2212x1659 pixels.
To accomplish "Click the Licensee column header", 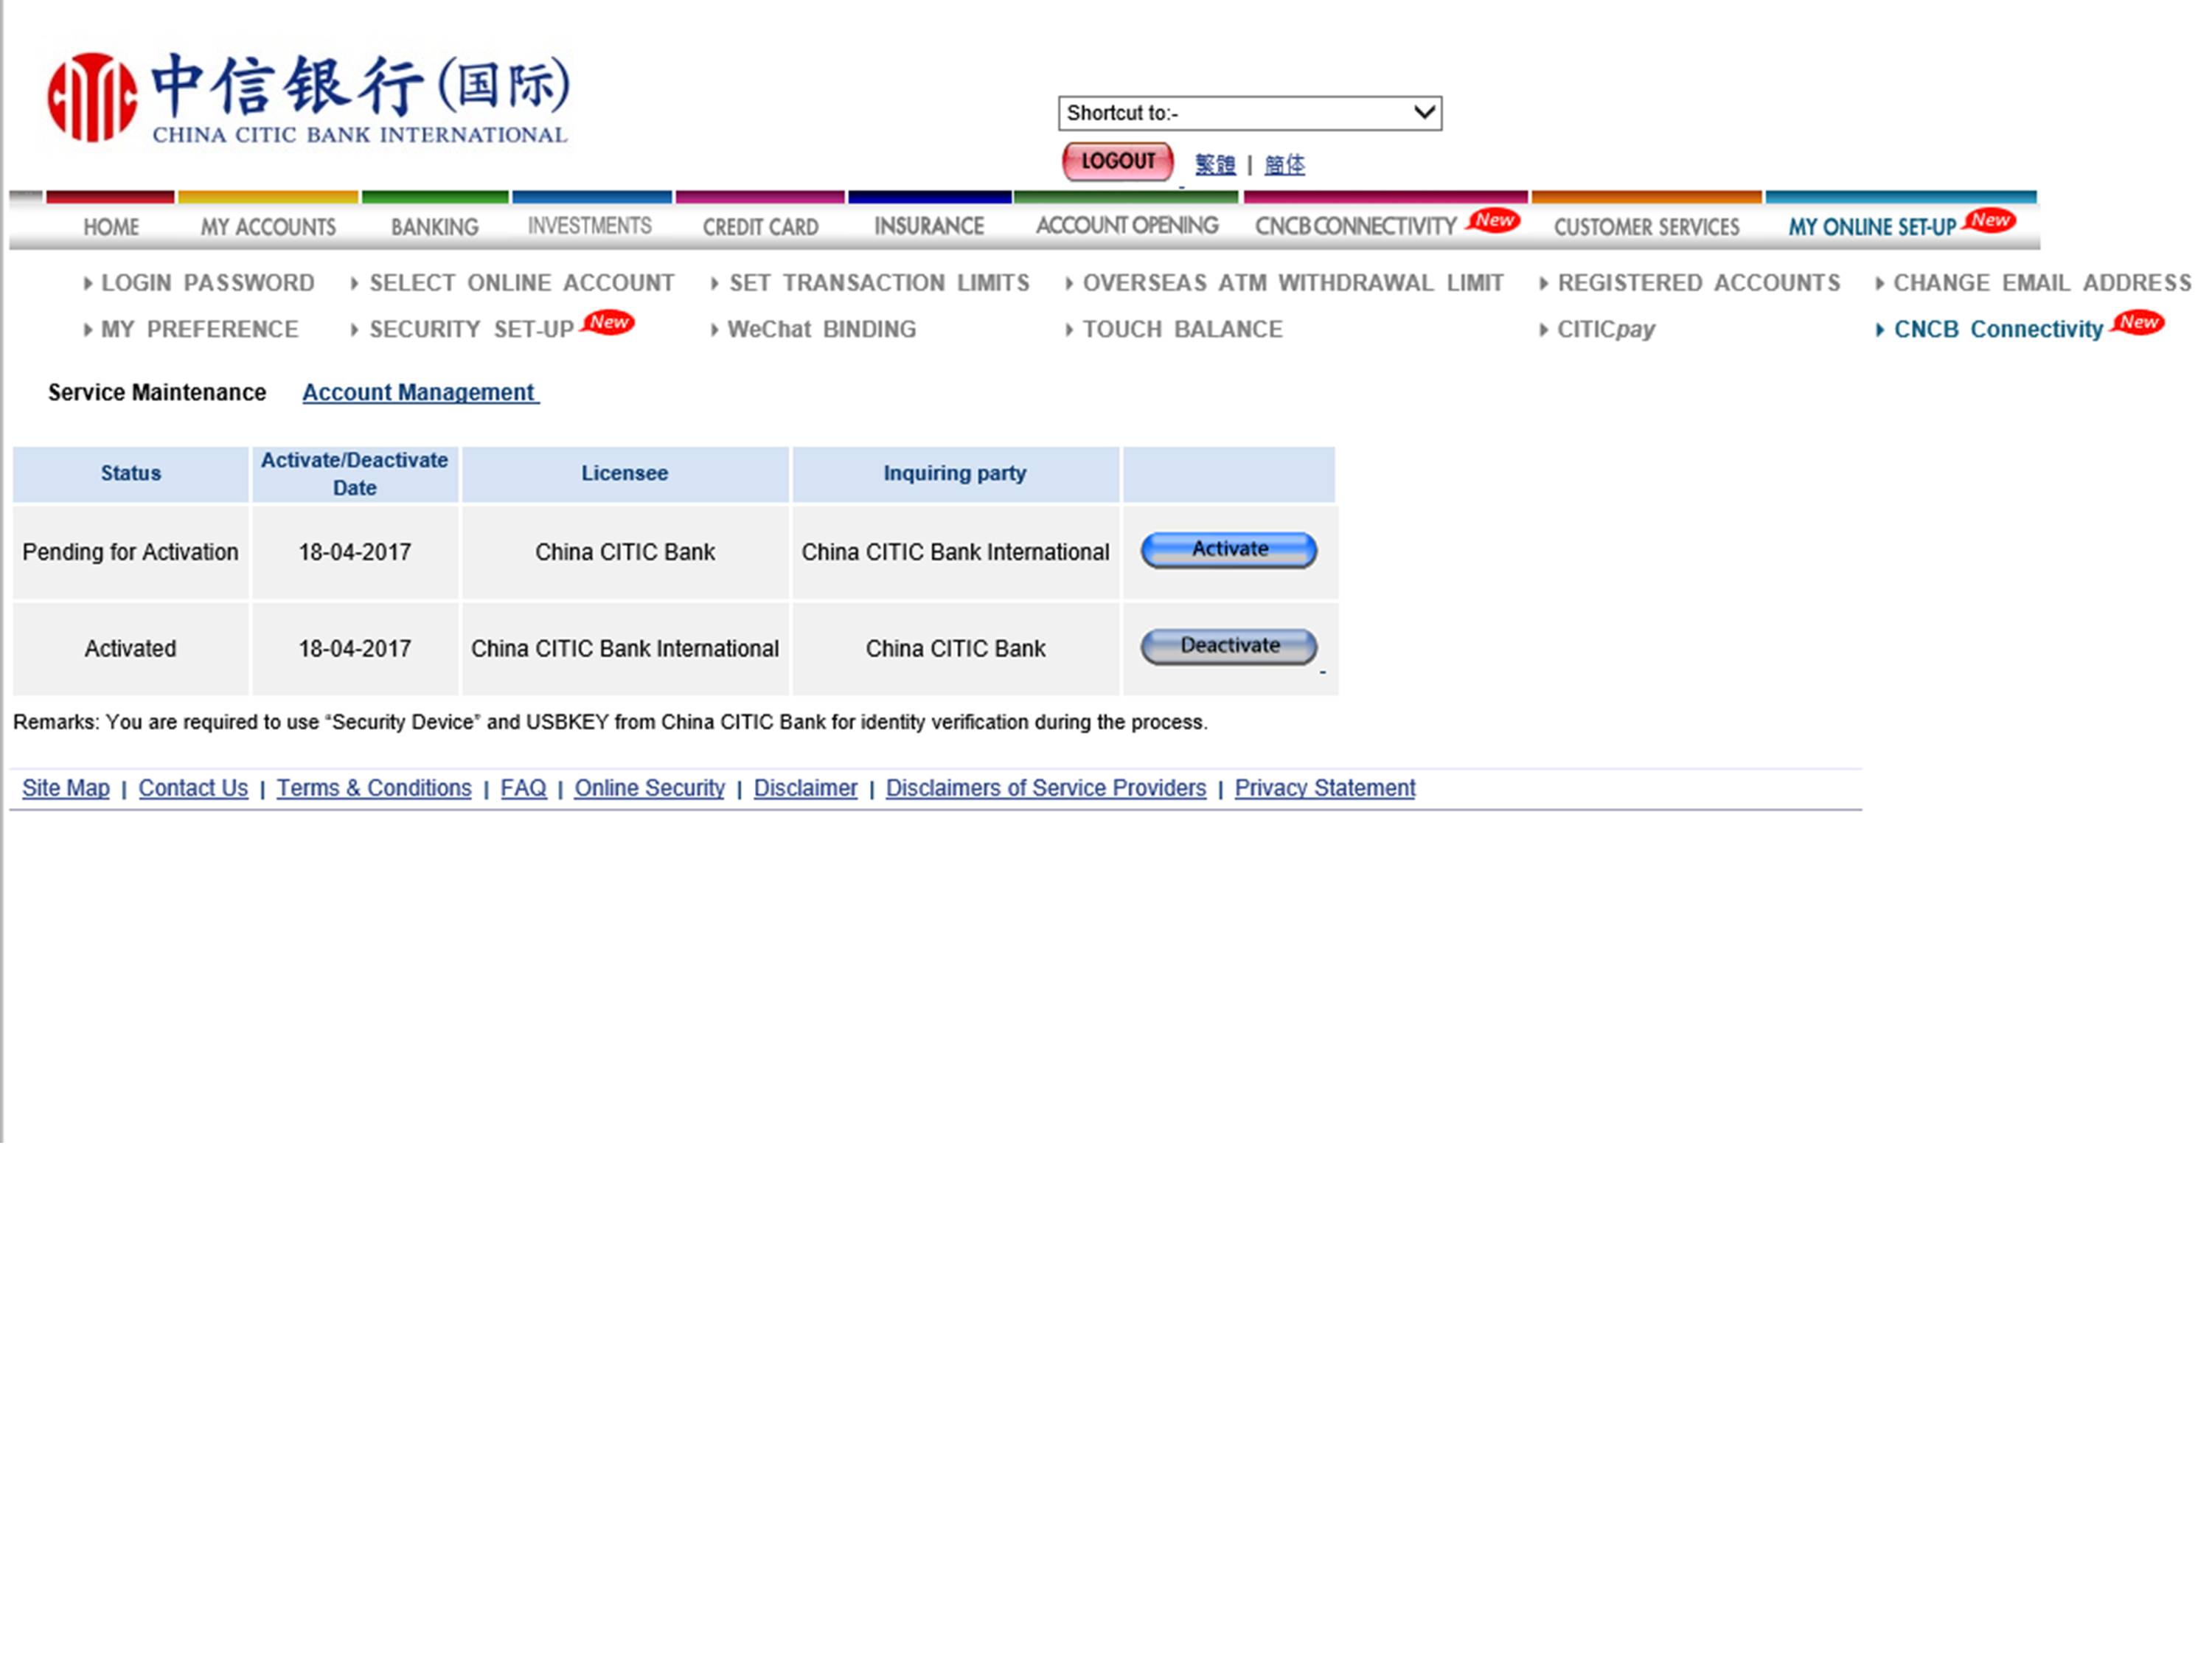I will (625, 473).
